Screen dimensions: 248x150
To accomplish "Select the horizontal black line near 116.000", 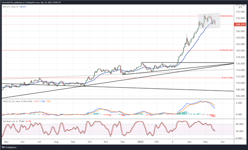I will 187,63.
